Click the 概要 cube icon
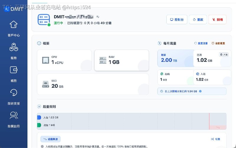The height and width of the screenshot is (148, 236). tap(39, 43)
